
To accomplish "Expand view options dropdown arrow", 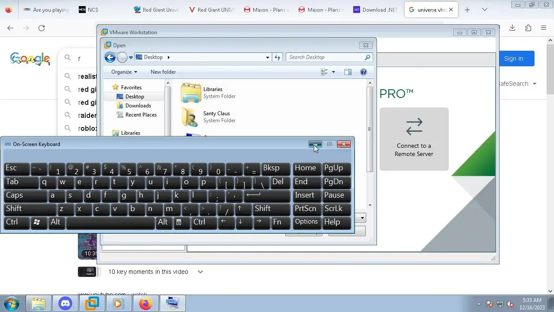I will (x=333, y=72).
